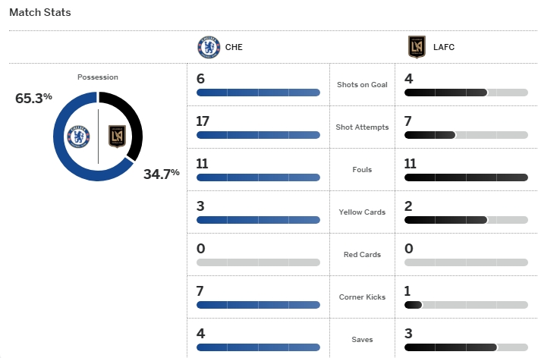Click the Saves stat label
The width and height of the screenshot is (538, 358).
click(362, 340)
